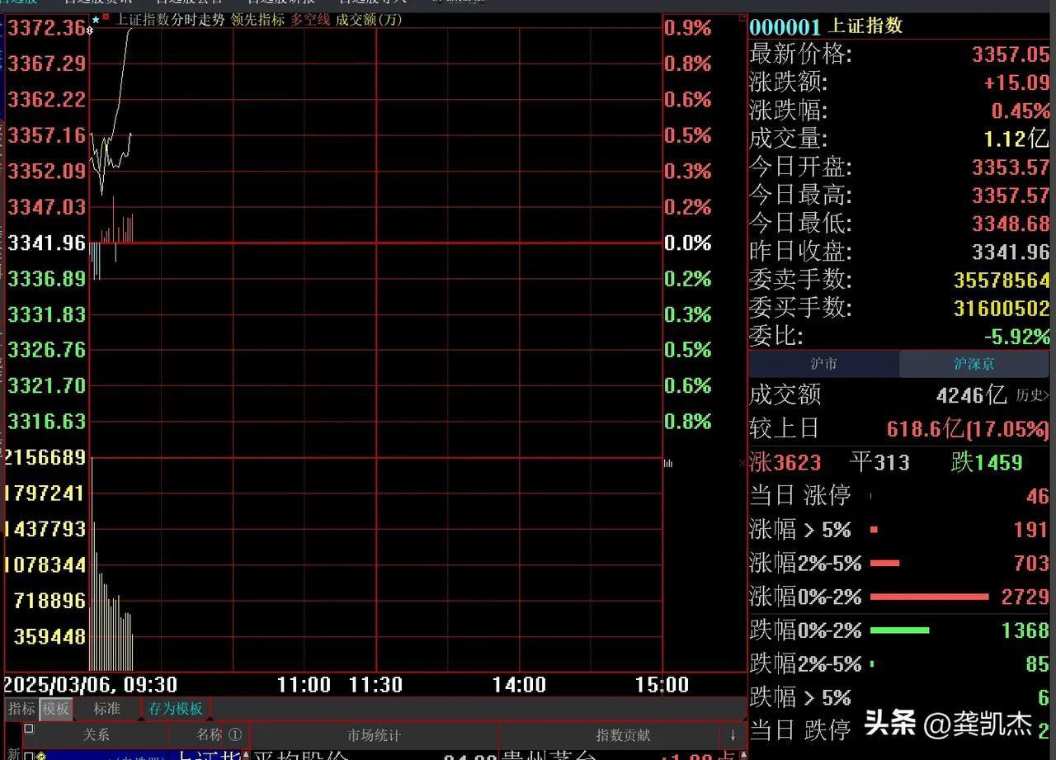Click the 多空线 legend label
The width and height of the screenshot is (1056, 760).
(x=310, y=20)
